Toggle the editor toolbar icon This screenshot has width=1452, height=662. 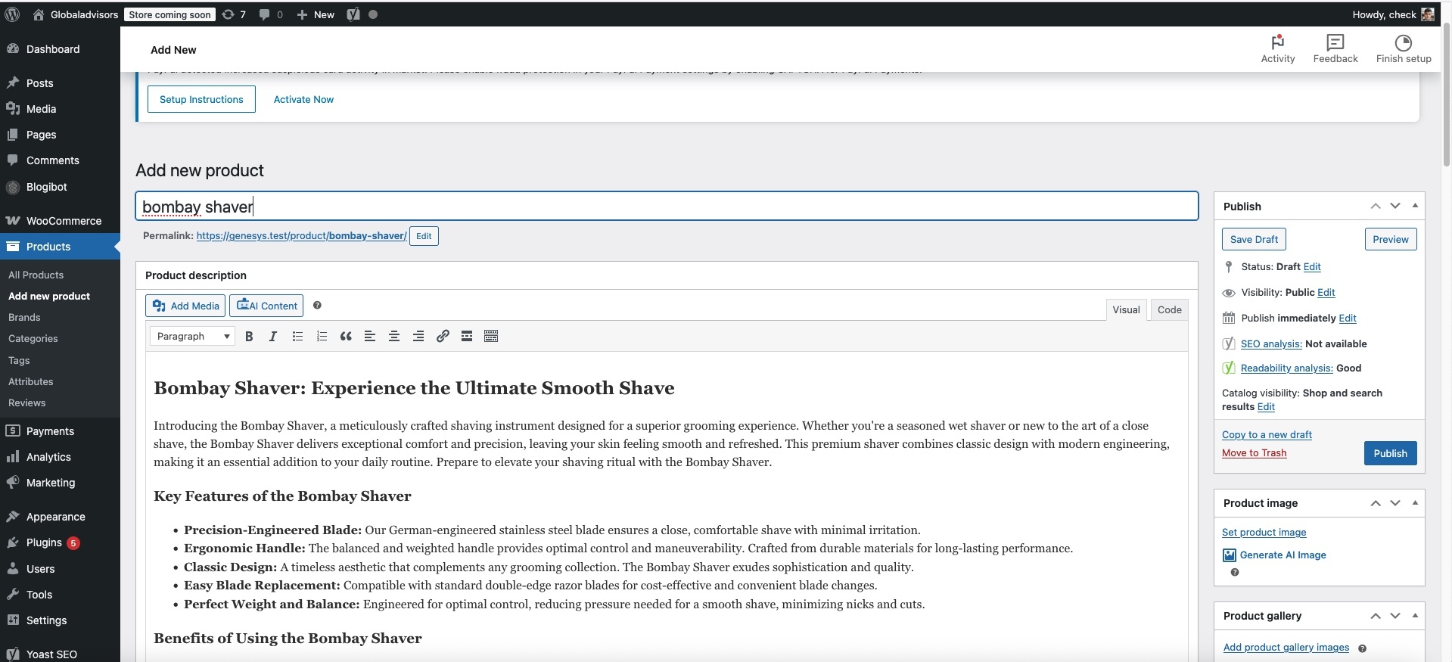(491, 337)
